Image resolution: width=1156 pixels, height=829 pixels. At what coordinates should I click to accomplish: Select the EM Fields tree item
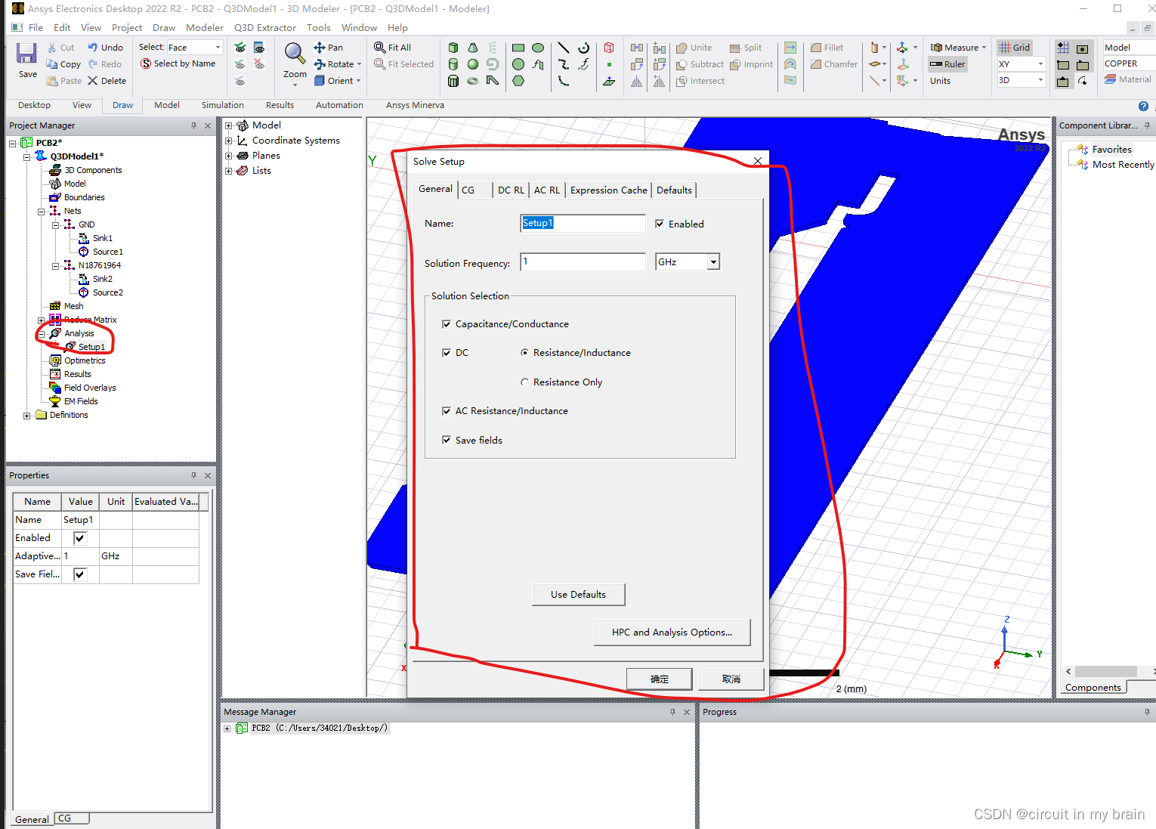pyautogui.click(x=81, y=401)
